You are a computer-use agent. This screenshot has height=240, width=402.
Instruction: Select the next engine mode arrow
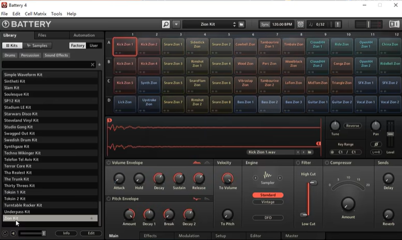click(280, 178)
